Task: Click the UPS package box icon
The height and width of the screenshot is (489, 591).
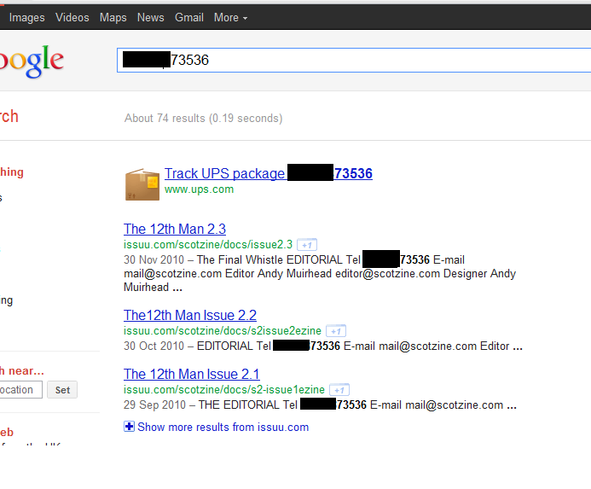Action: (x=142, y=184)
